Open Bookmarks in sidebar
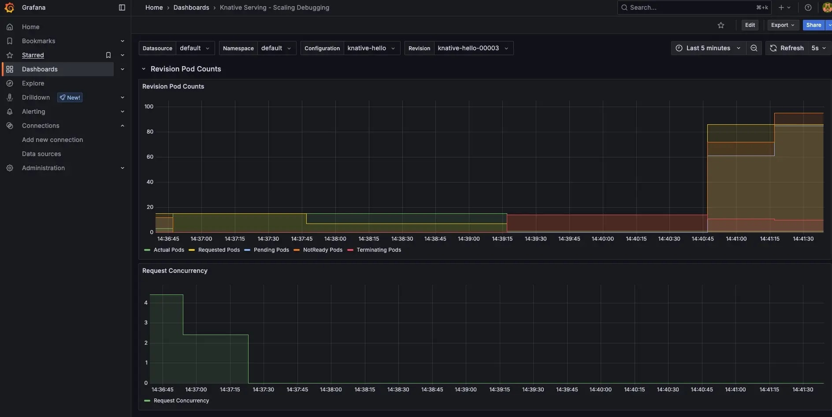The image size is (832, 417). (39, 41)
